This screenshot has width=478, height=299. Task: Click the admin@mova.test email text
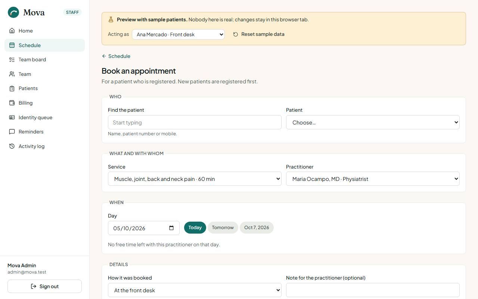tap(27, 272)
